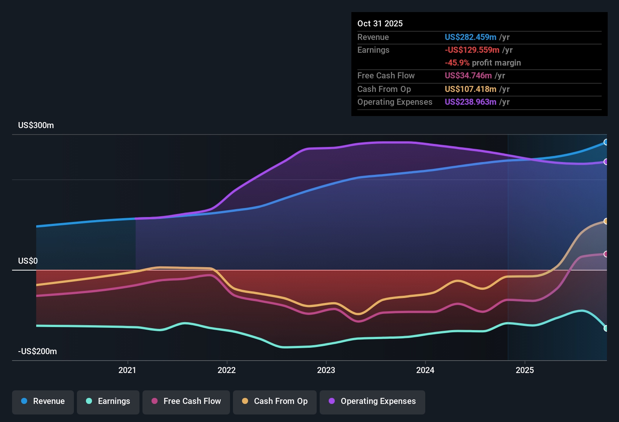The image size is (619, 422).
Task: Expand the Free Cash Flow legend entry
Action: (x=186, y=401)
